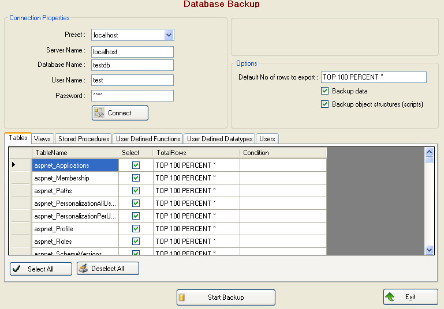Open the Users tab
Screen dimensions: 444x309
(x=267, y=139)
